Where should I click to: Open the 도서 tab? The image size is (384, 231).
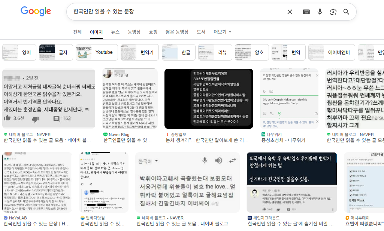click(201, 32)
